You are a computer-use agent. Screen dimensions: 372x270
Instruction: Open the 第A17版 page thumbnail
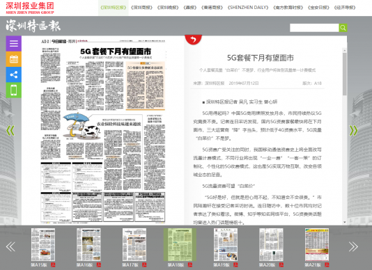pos(134,244)
